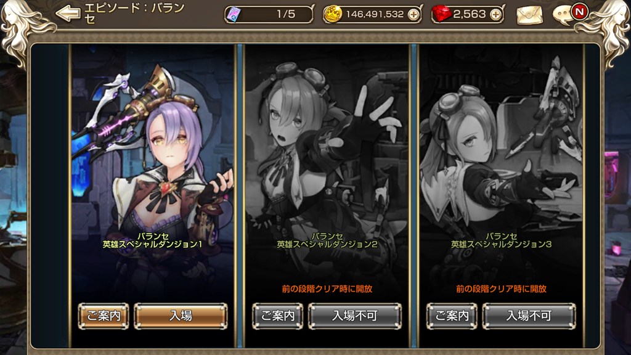This screenshot has width=631, height=355.
Task: Click 入場 to enter dungeon 1
Action: coord(181,316)
